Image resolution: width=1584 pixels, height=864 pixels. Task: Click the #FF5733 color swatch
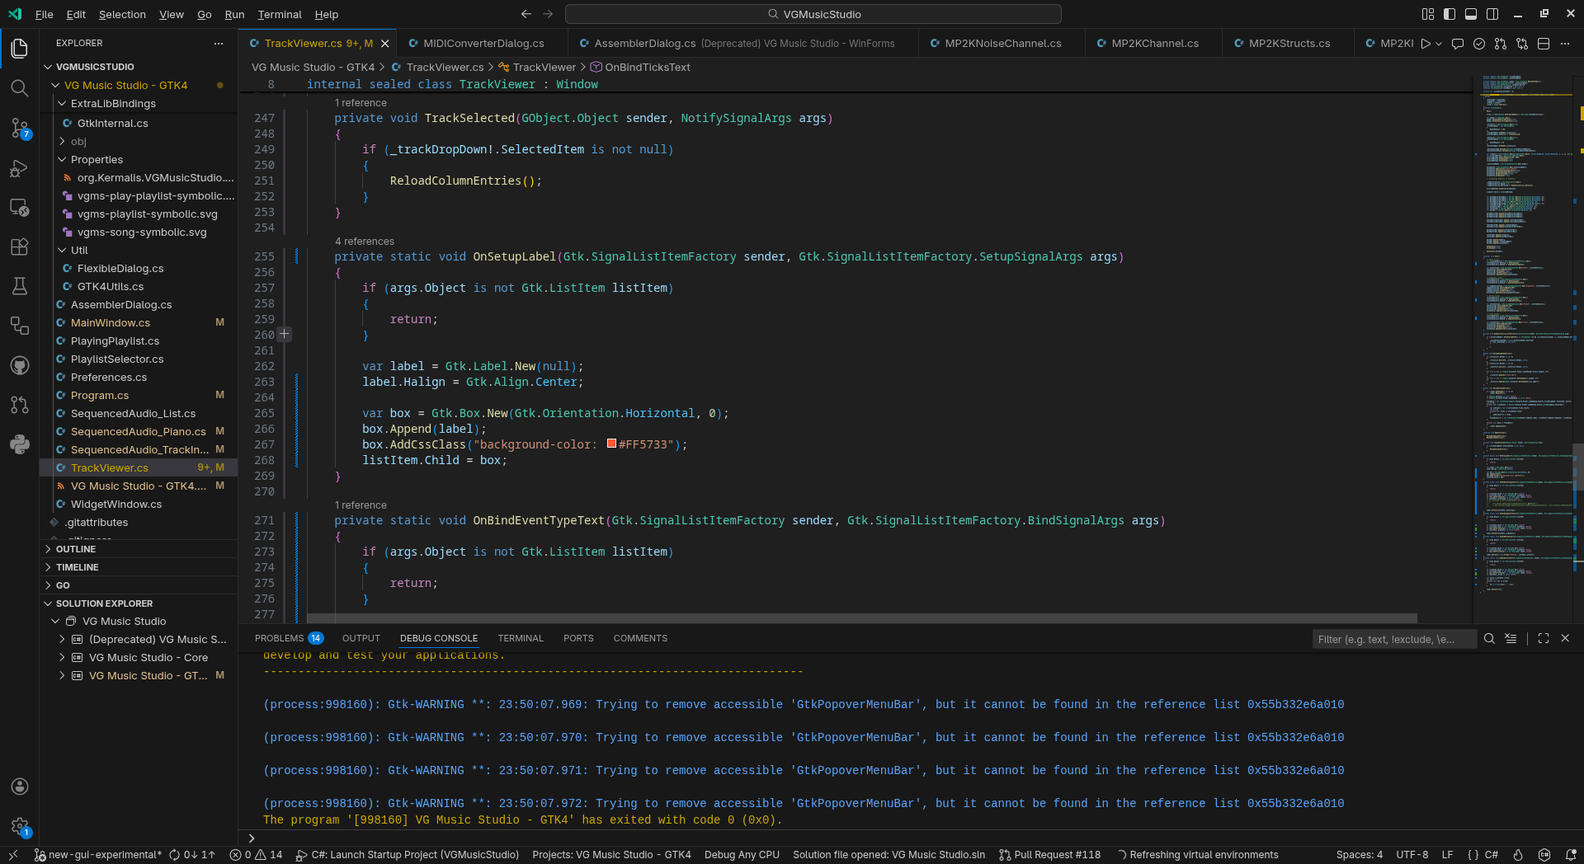coord(611,444)
